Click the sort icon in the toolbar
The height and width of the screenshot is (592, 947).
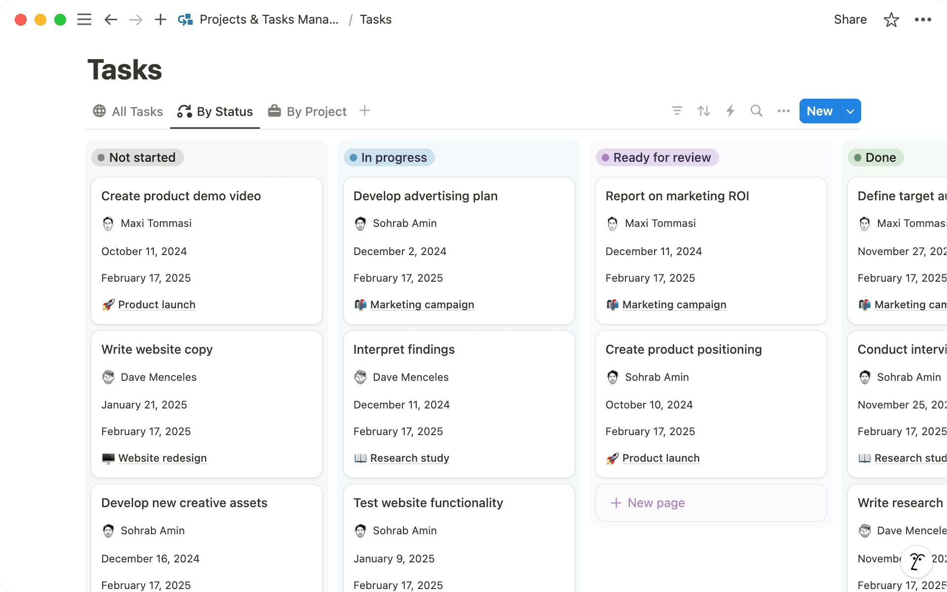coord(703,111)
